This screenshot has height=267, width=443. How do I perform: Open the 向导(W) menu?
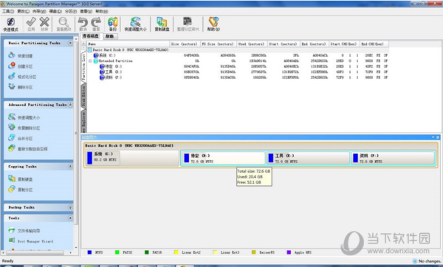(x=39, y=11)
